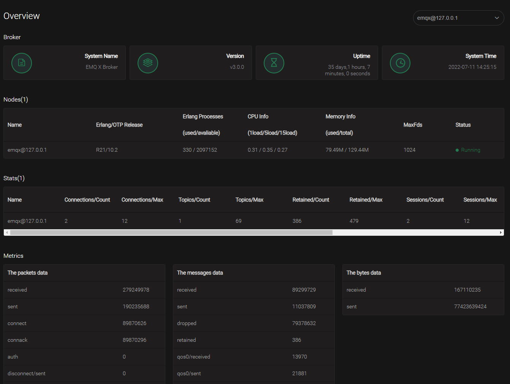Click The messages data panel header
The height and width of the screenshot is (384, 510).
point(200,273)
